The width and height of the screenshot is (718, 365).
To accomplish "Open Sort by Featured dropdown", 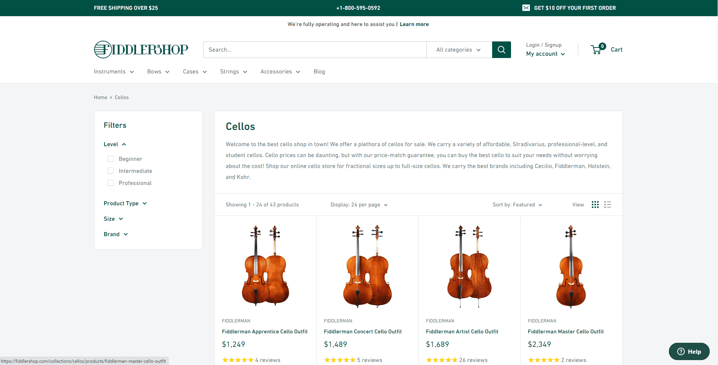I will click(517, 205).
